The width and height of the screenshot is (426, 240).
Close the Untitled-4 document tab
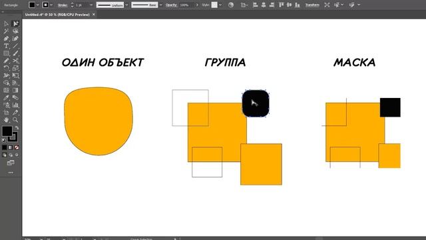pyautogui.click(x=94, y=15)
